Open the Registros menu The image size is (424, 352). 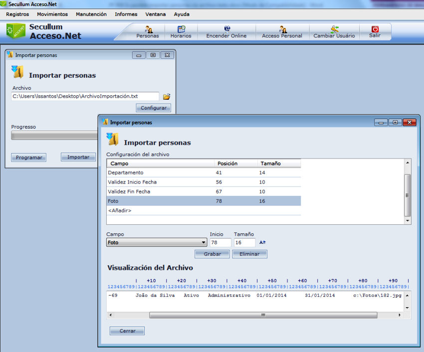pyautogui.click(x=17, y=14)
